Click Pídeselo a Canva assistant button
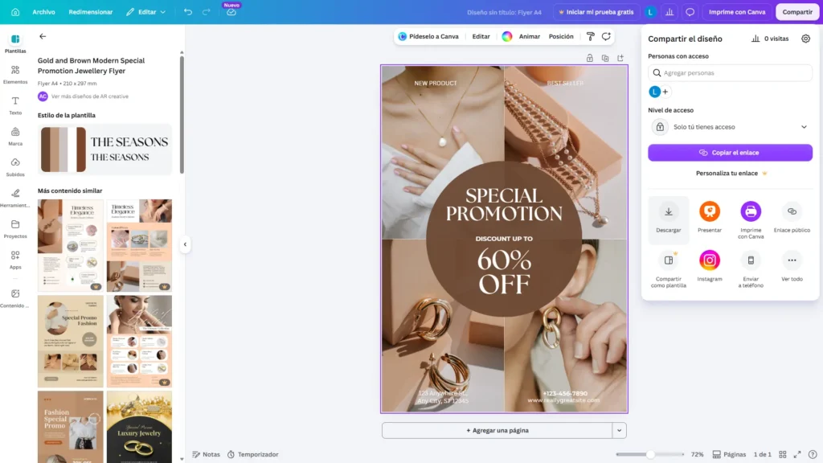The height and width of the screenshot is (463, 823). 428,36
